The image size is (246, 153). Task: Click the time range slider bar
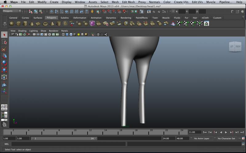(65, 138)
